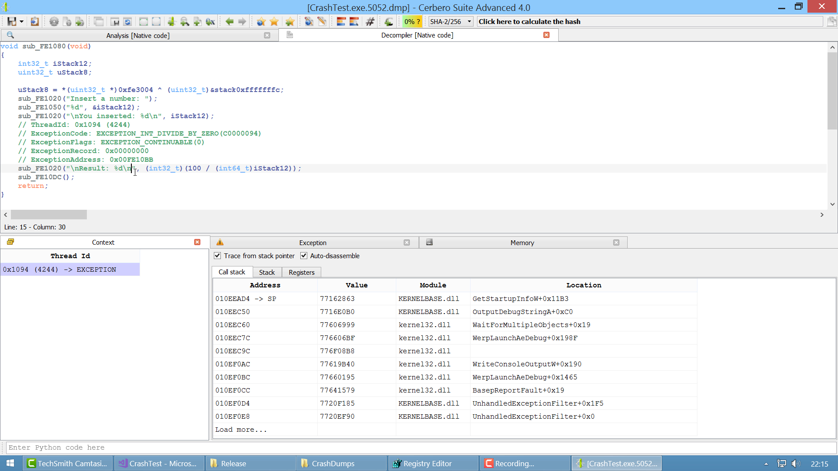
Task: Expand the save icon dropdown arrow
Action: [21, 21]
